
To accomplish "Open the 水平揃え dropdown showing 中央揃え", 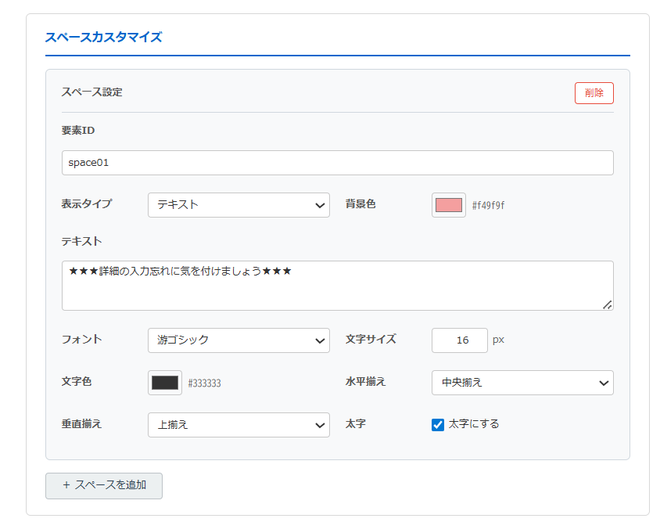I will click(522, 383).
